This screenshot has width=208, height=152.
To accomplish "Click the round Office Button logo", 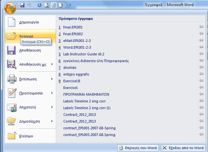I will (10, 8).
